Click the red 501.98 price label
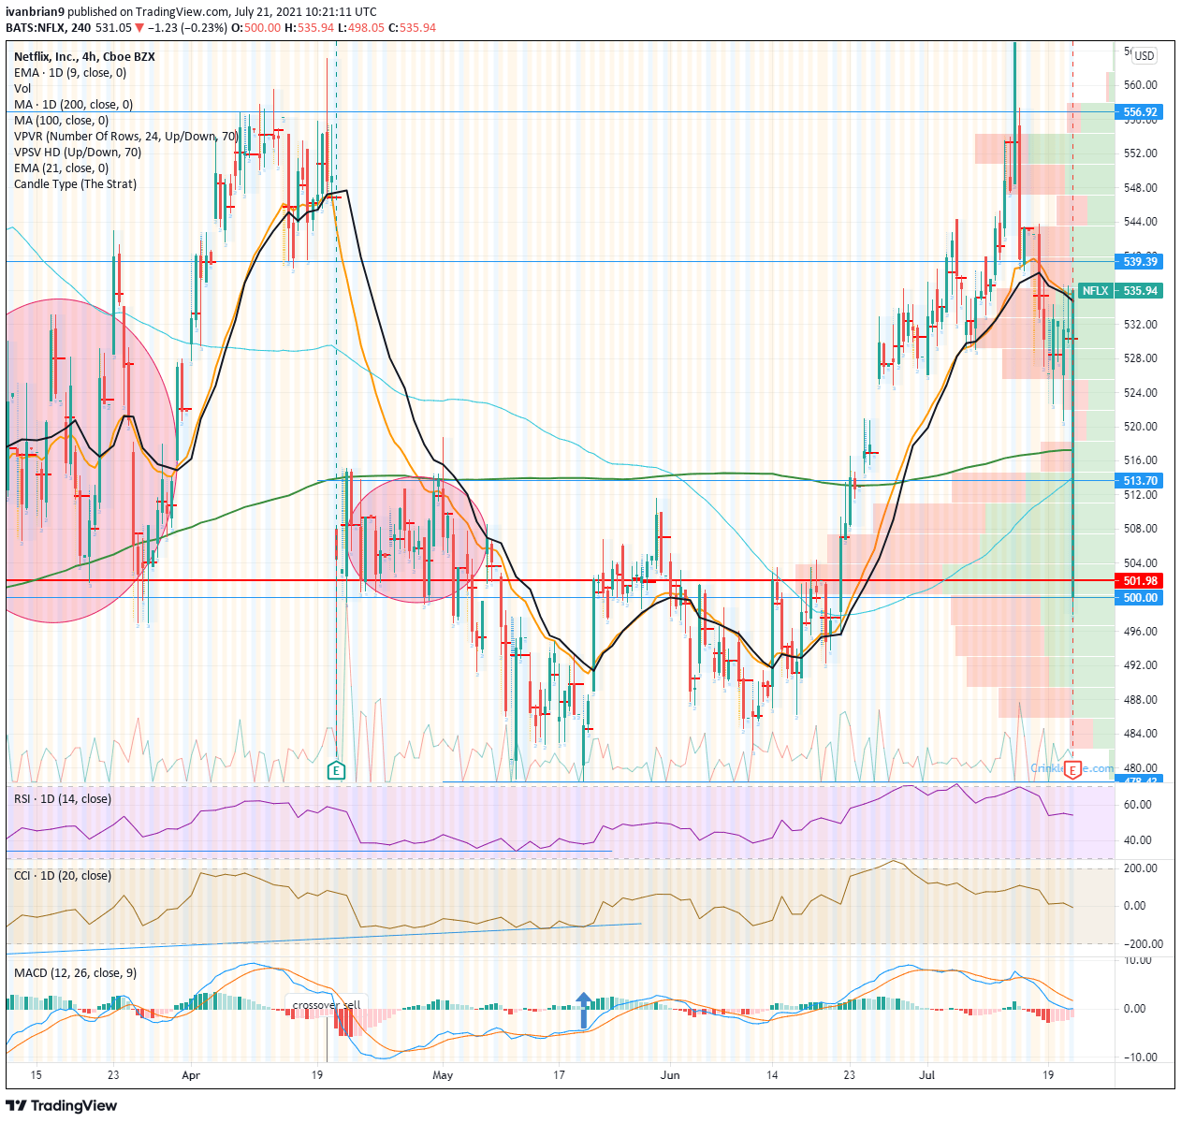 point(1140,580)
